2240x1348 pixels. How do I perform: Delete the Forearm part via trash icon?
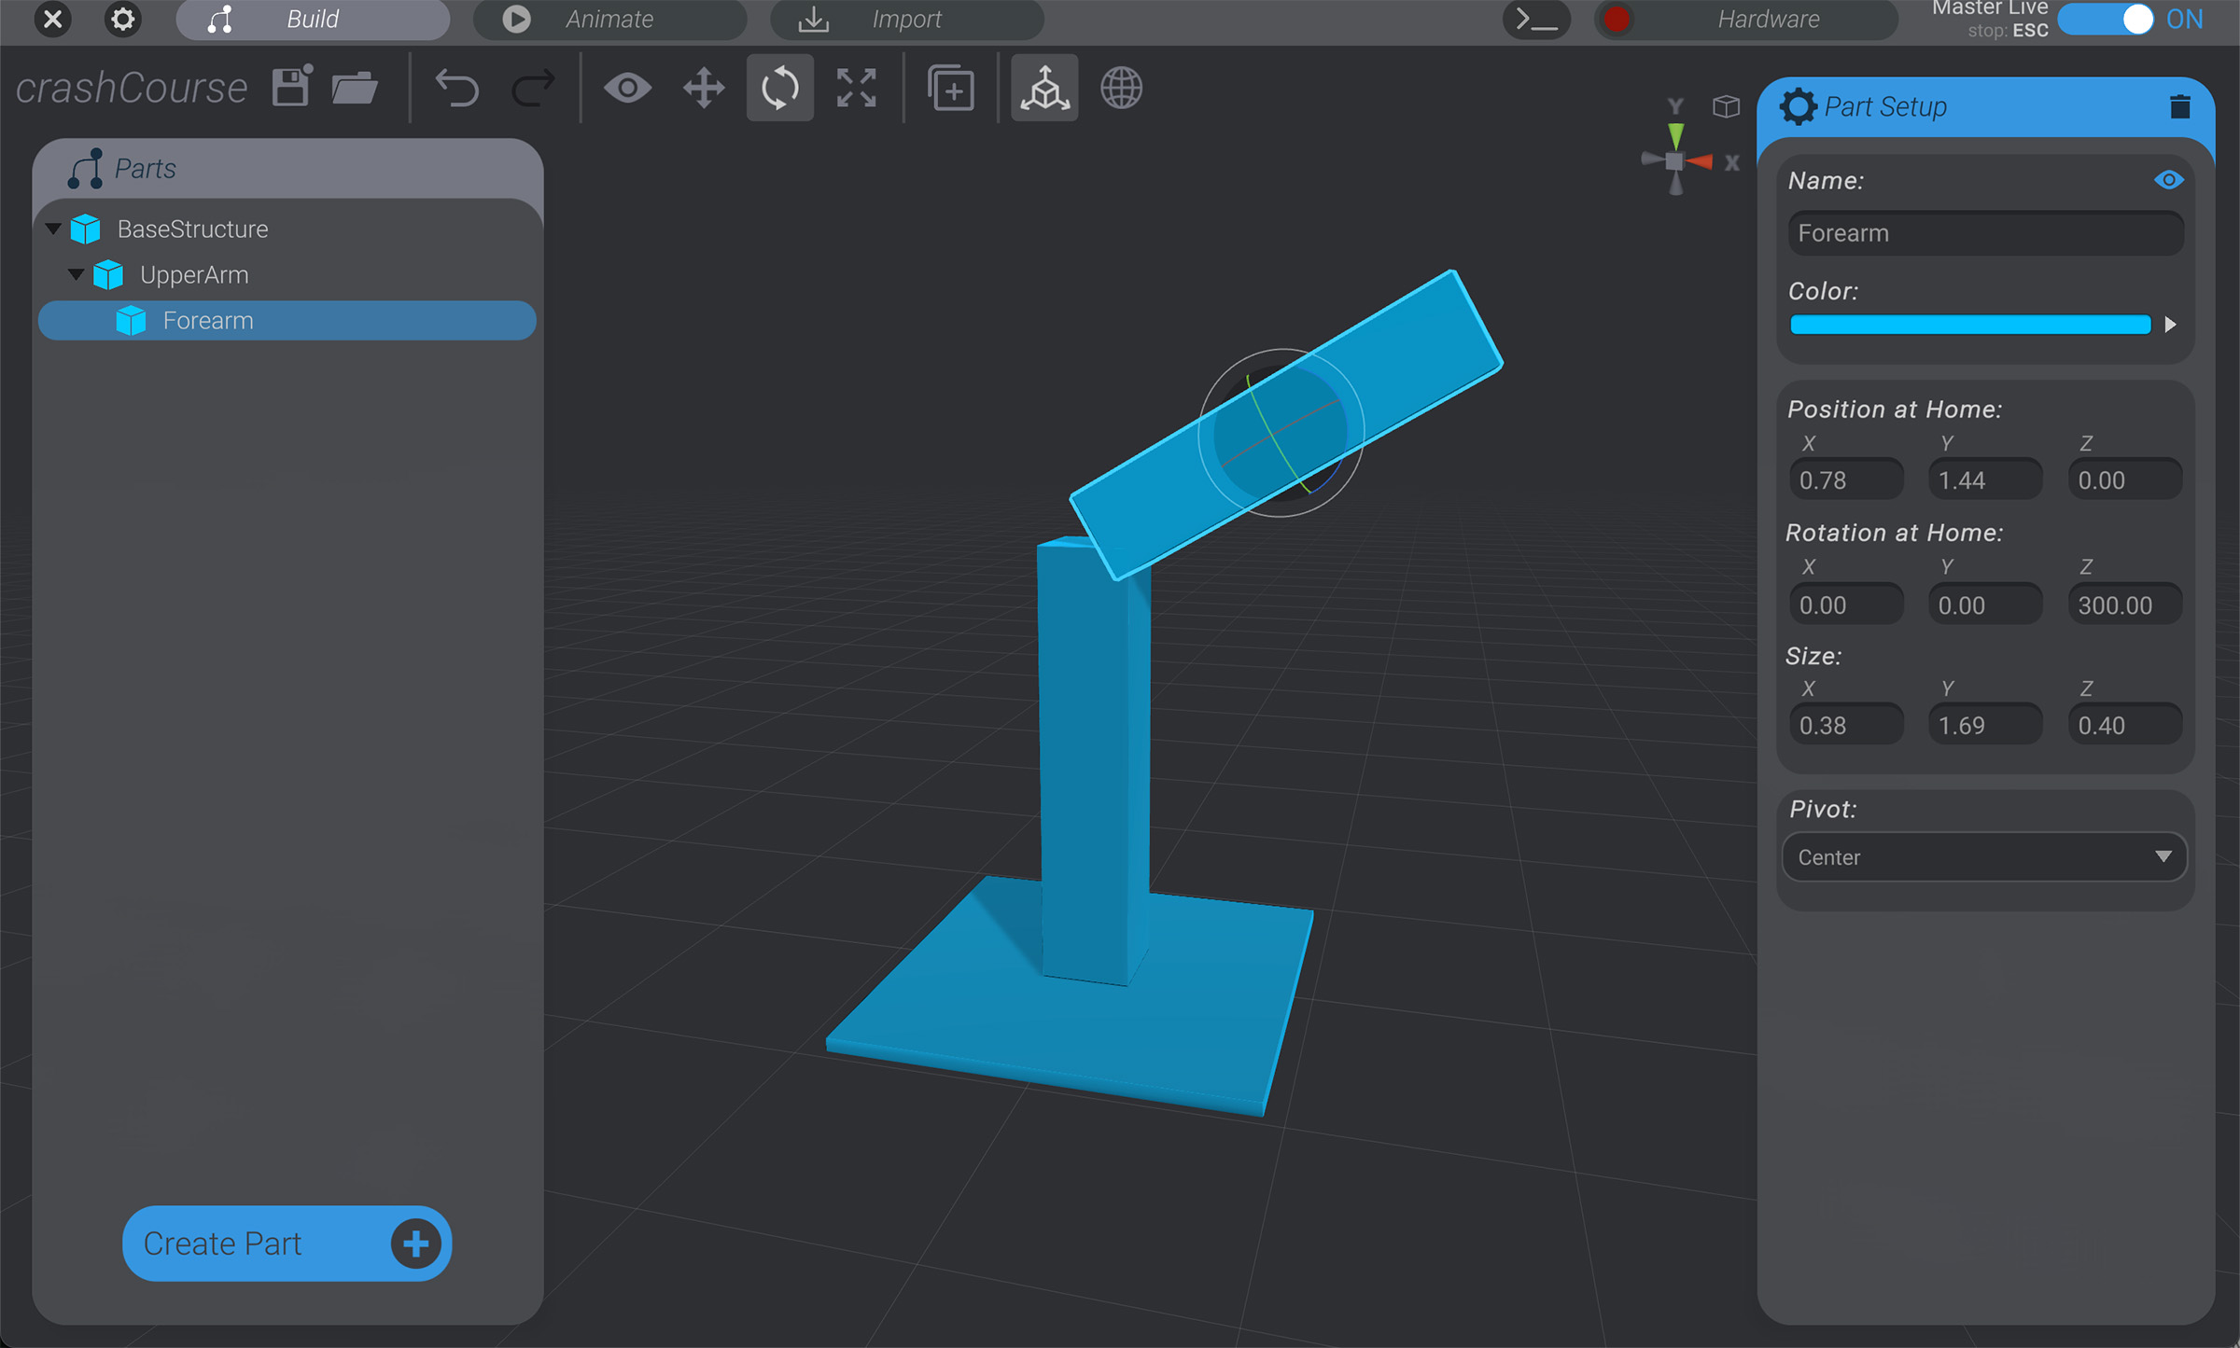click(x=2180, y=105)
